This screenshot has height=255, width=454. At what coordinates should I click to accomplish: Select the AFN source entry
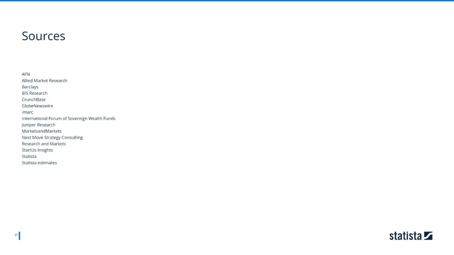tap(26, 74)
